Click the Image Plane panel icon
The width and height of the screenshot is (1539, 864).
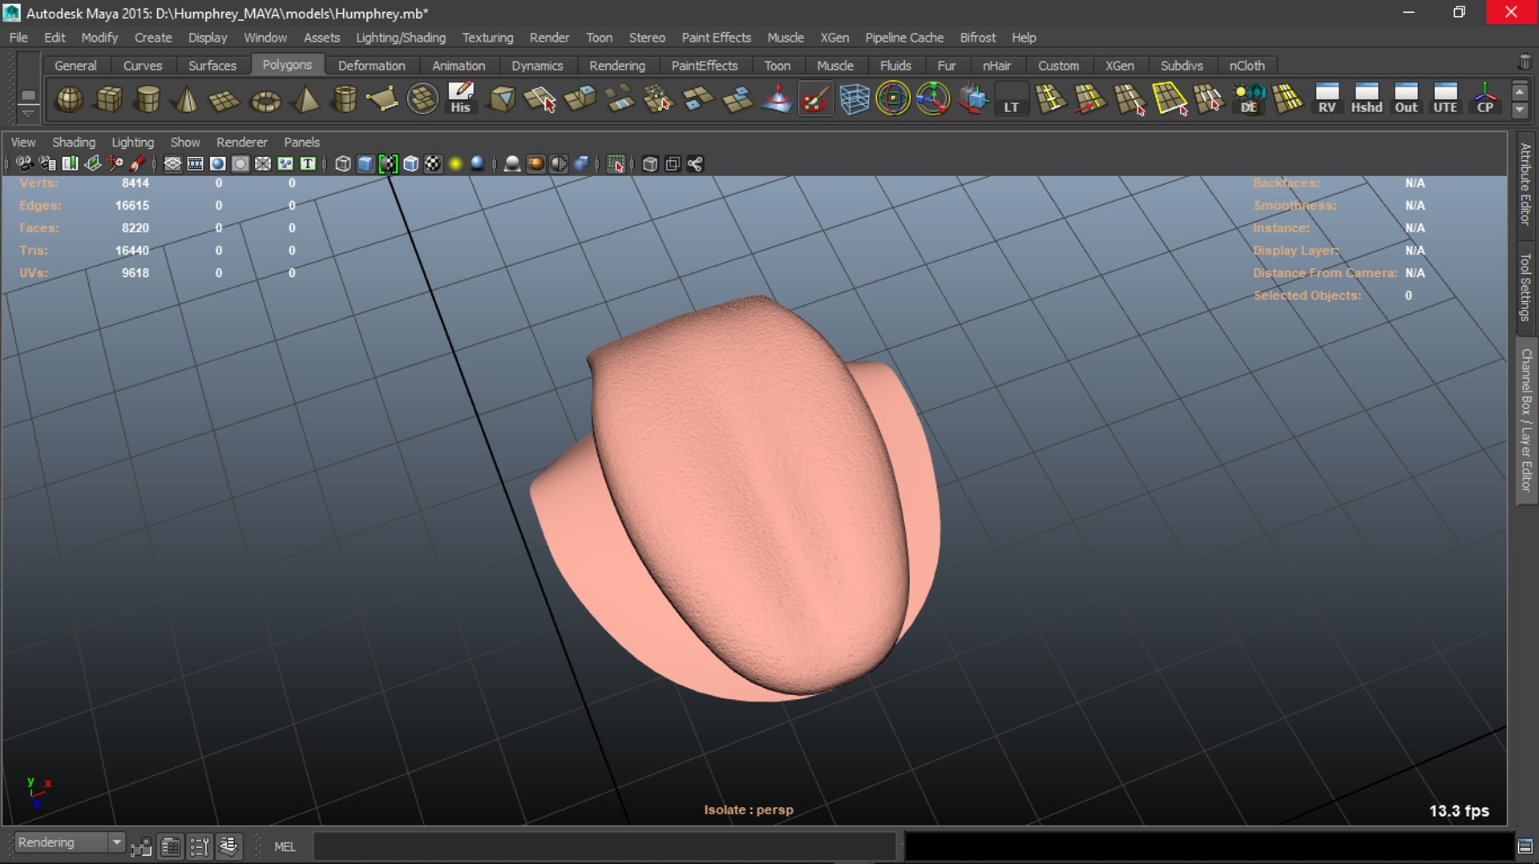click(93, 164)
